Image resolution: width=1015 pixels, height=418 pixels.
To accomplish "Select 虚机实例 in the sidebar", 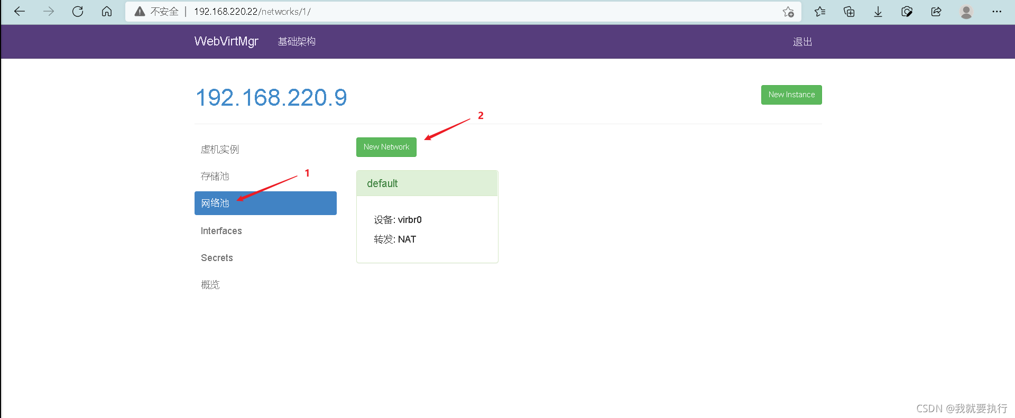I will coord(265,150).
